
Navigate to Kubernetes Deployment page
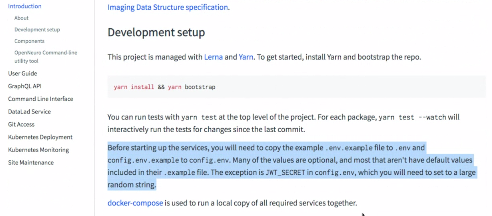[x=40, y=137]
